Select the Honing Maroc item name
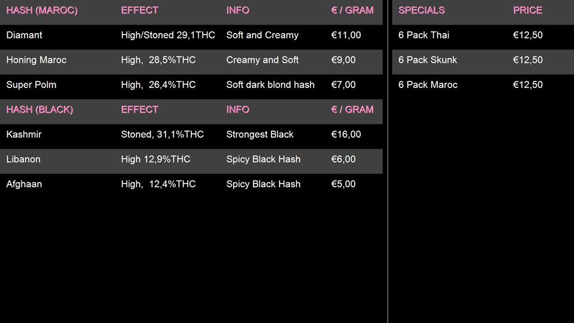The height and width of the screenshot is (323, 574). pos(36,60)
